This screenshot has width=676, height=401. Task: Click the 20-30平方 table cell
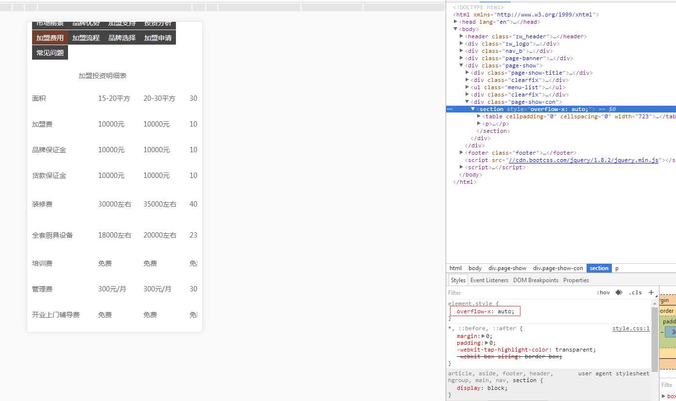pos(159,98)
